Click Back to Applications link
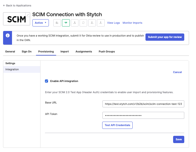Viewport: 196px width, 152px height. pos(17,6)
